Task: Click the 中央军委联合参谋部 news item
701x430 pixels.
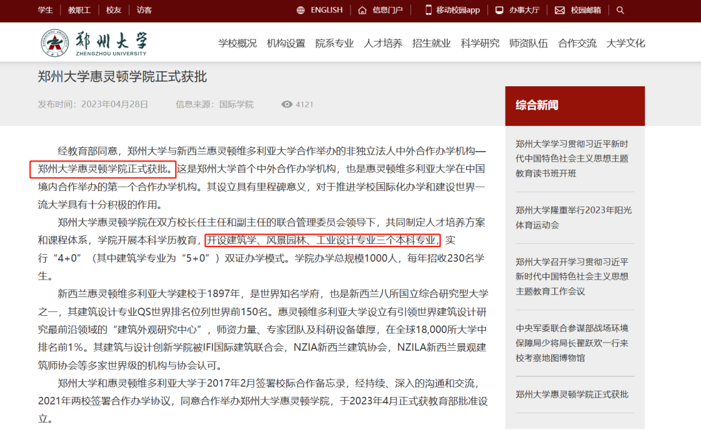Action: (x=572, y=342)
